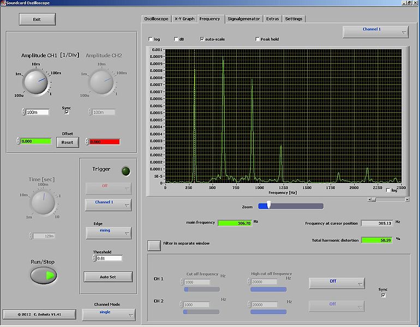Click the Auto Set button
420x327 pixels.
[x=107, y=277]
